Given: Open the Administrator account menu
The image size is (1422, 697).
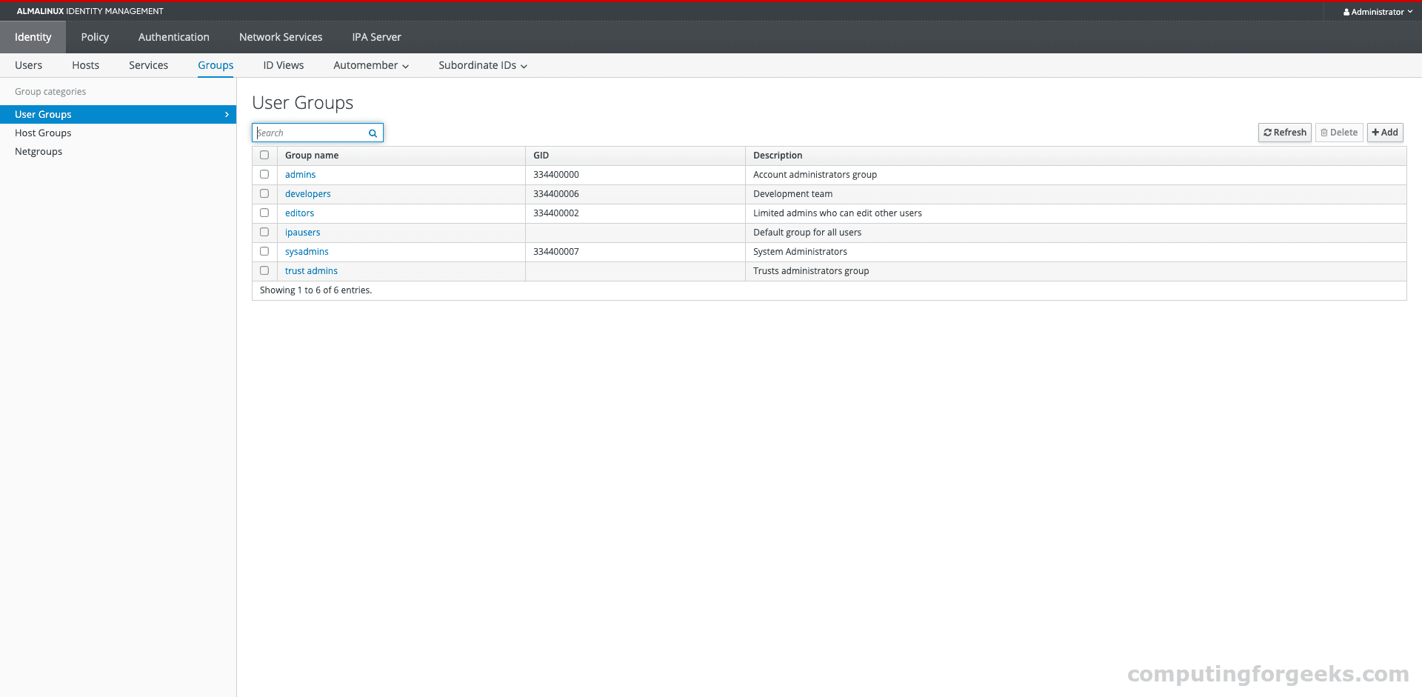Looking at the screenshot, I should click(x=1378, y=11).
